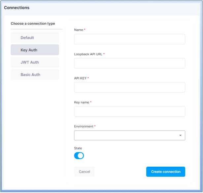Click into the API KEY field
This screenshot has width=203, height=193.
coord(129,87)
